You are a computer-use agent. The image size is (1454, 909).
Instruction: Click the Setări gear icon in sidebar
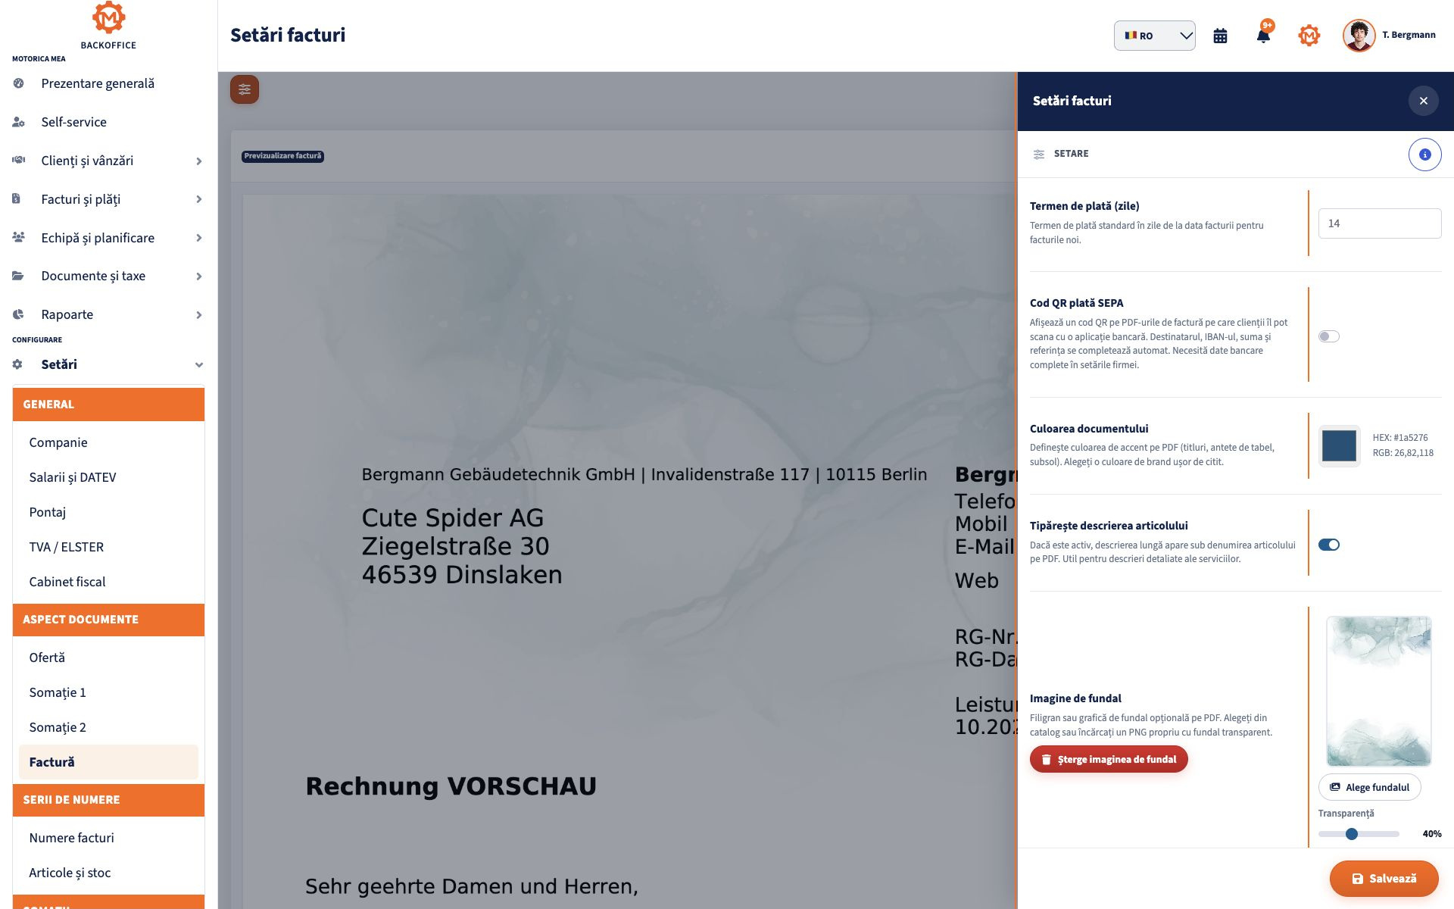click(x=17, y=364)
